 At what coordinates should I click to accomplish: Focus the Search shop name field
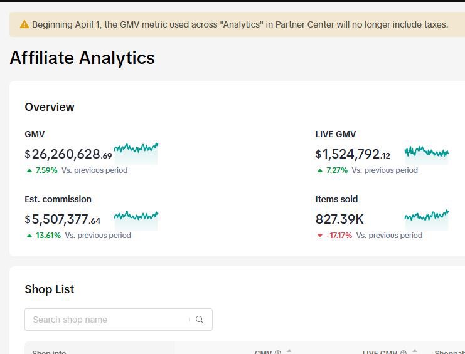click(x=119, y=320)
